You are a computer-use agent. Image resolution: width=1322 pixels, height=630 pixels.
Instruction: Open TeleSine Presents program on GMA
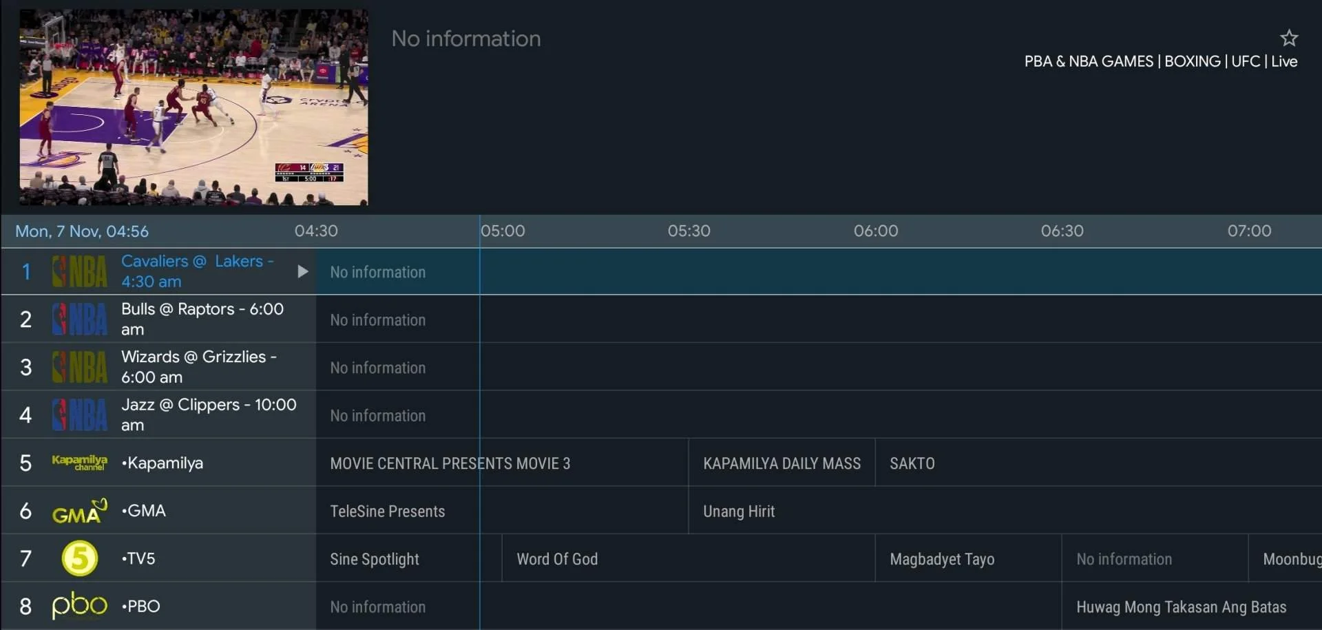[502, 511]
